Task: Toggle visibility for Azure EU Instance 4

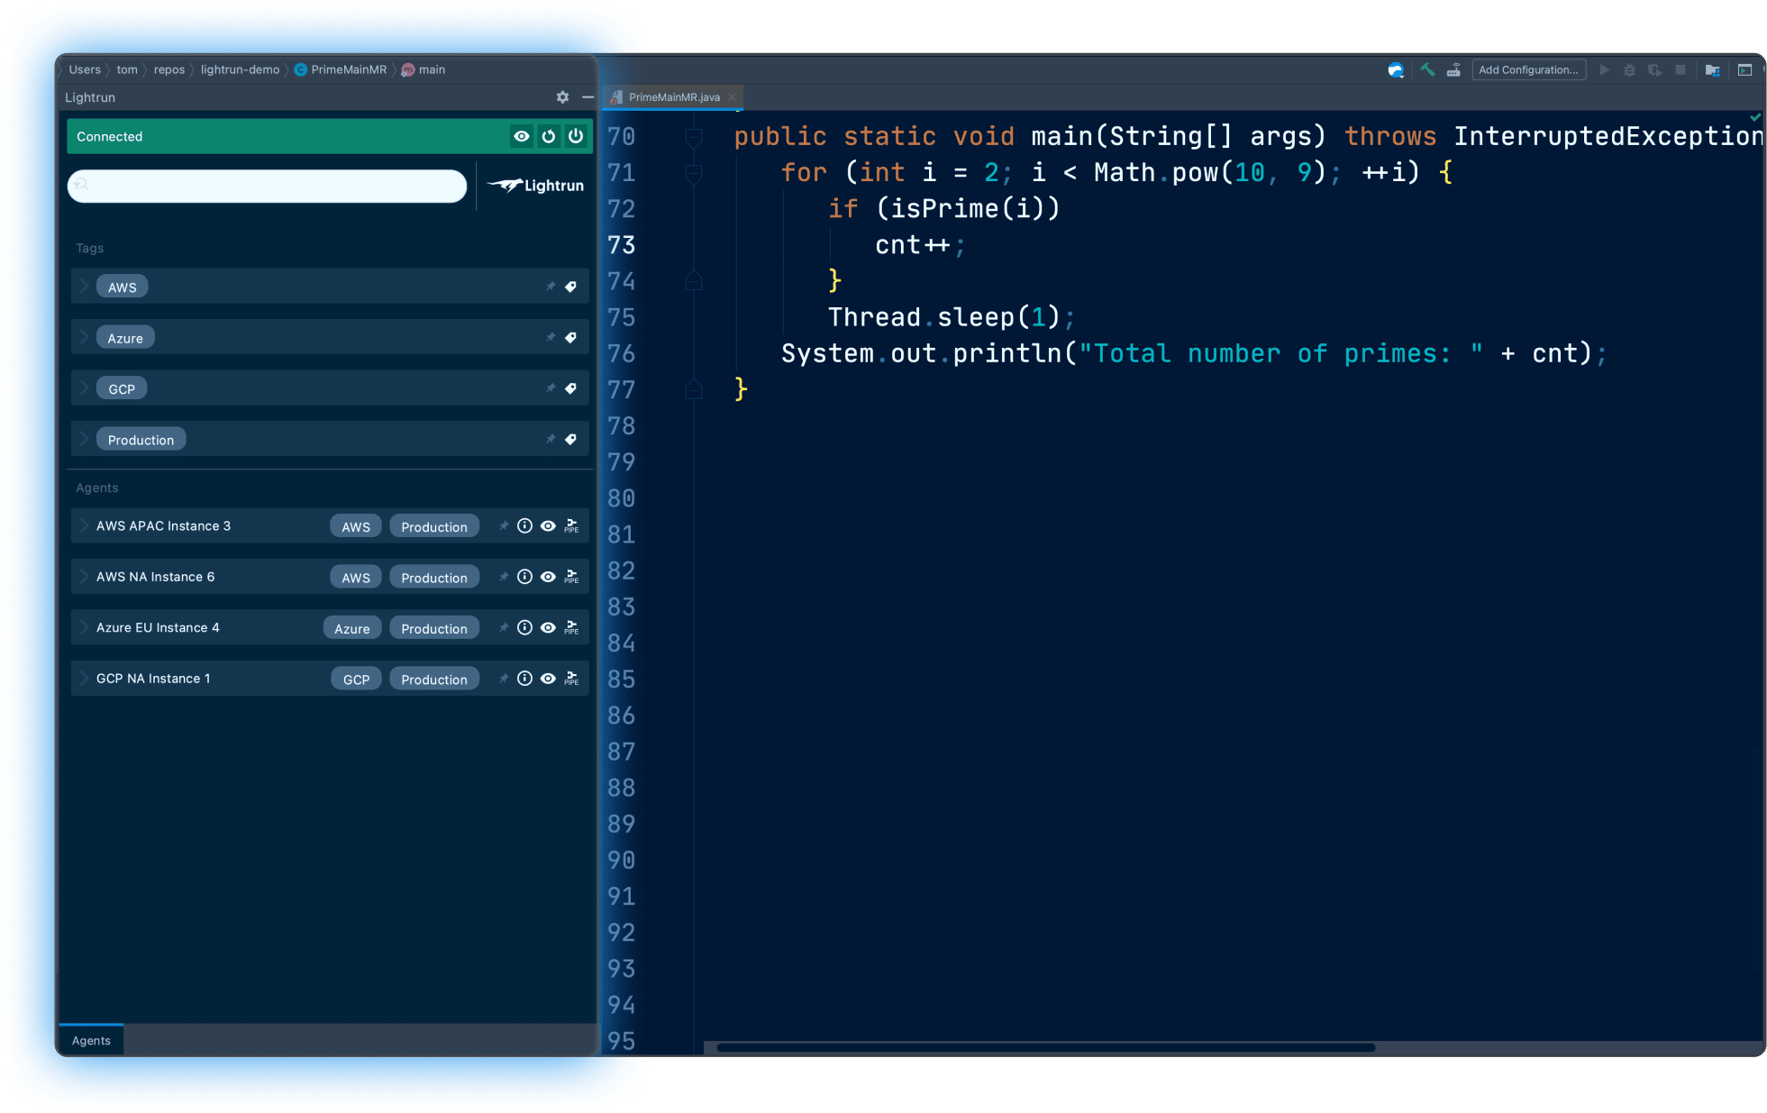Action: (548, 628)
